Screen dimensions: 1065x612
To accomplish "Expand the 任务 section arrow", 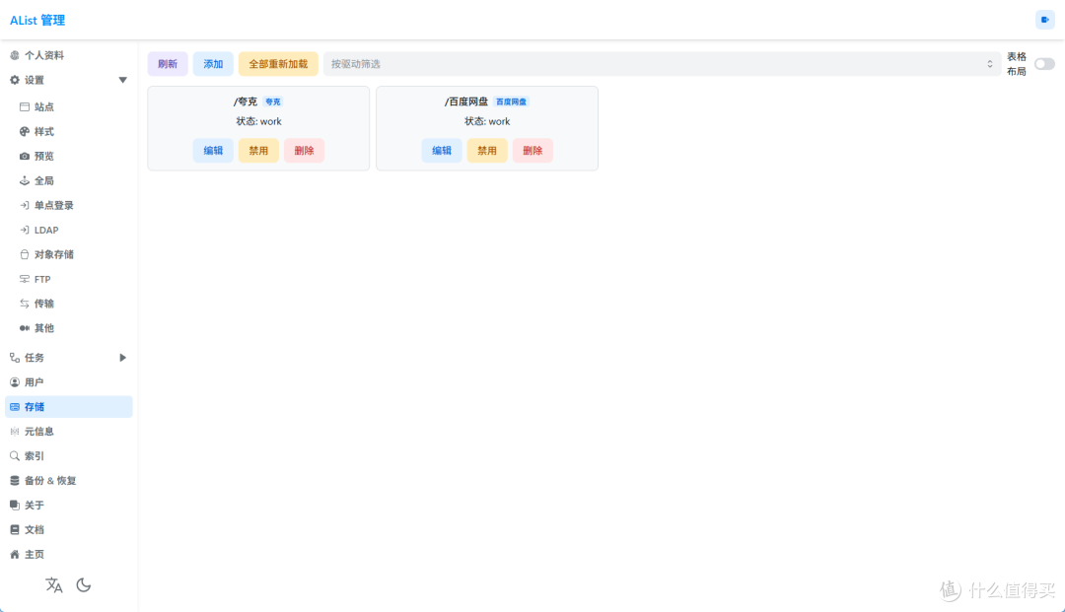I will [x=123, y=358].
